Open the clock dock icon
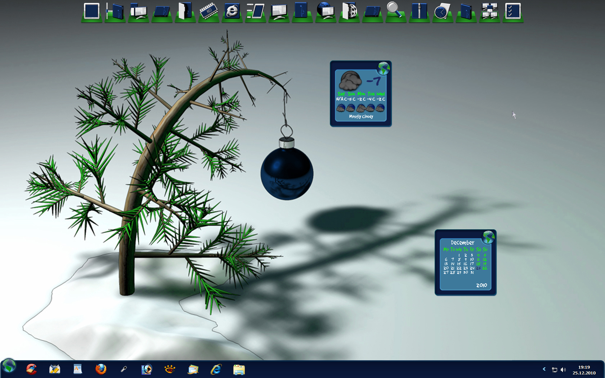 443,11
